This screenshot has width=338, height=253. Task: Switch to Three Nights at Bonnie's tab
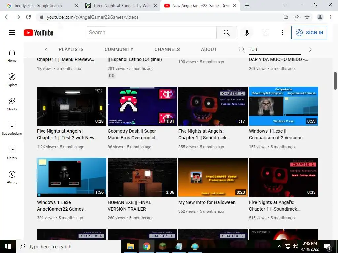tap(121, 6)
